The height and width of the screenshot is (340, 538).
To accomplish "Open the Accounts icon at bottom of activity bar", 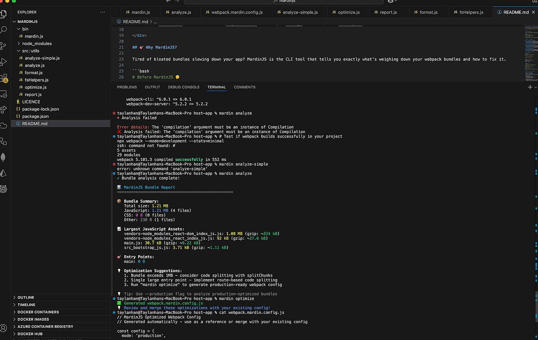I will [3, 328].
